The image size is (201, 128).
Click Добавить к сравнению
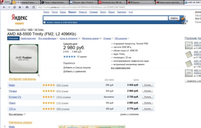[75, 72]
